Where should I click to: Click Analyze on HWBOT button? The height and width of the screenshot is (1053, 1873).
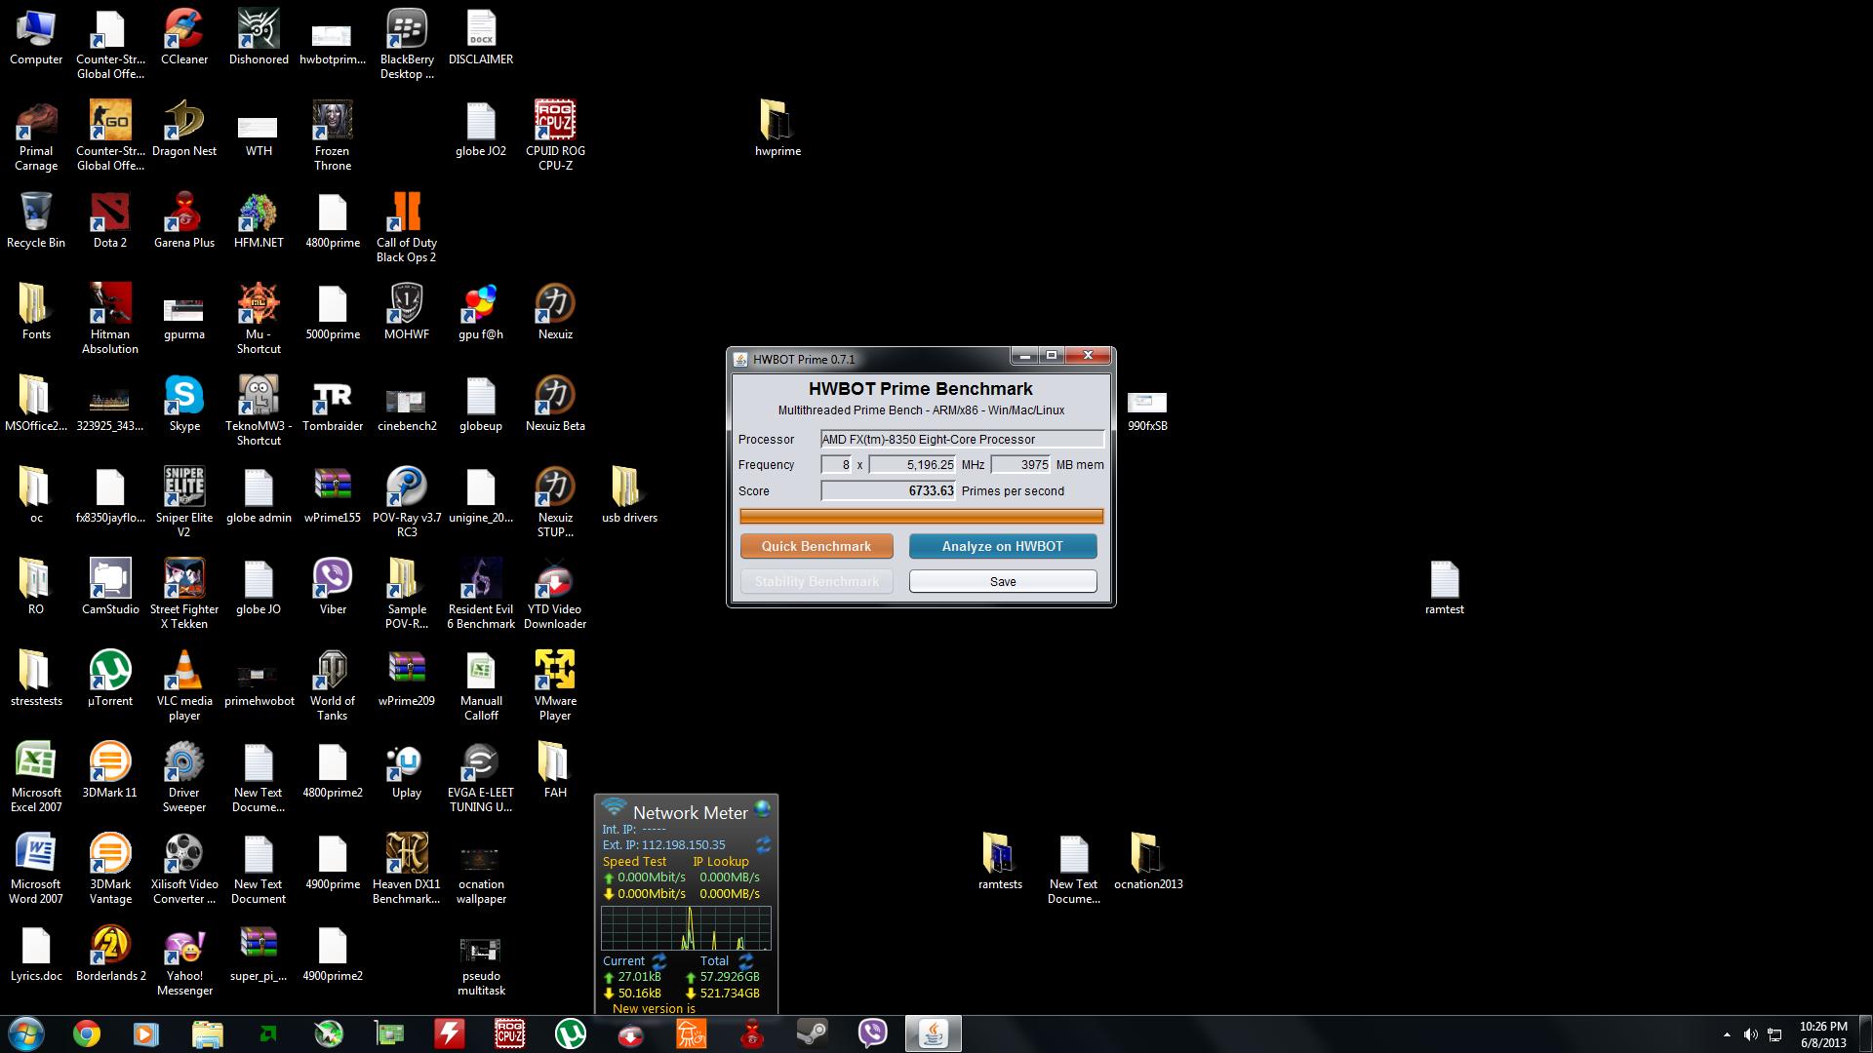tap(1003, 546)
